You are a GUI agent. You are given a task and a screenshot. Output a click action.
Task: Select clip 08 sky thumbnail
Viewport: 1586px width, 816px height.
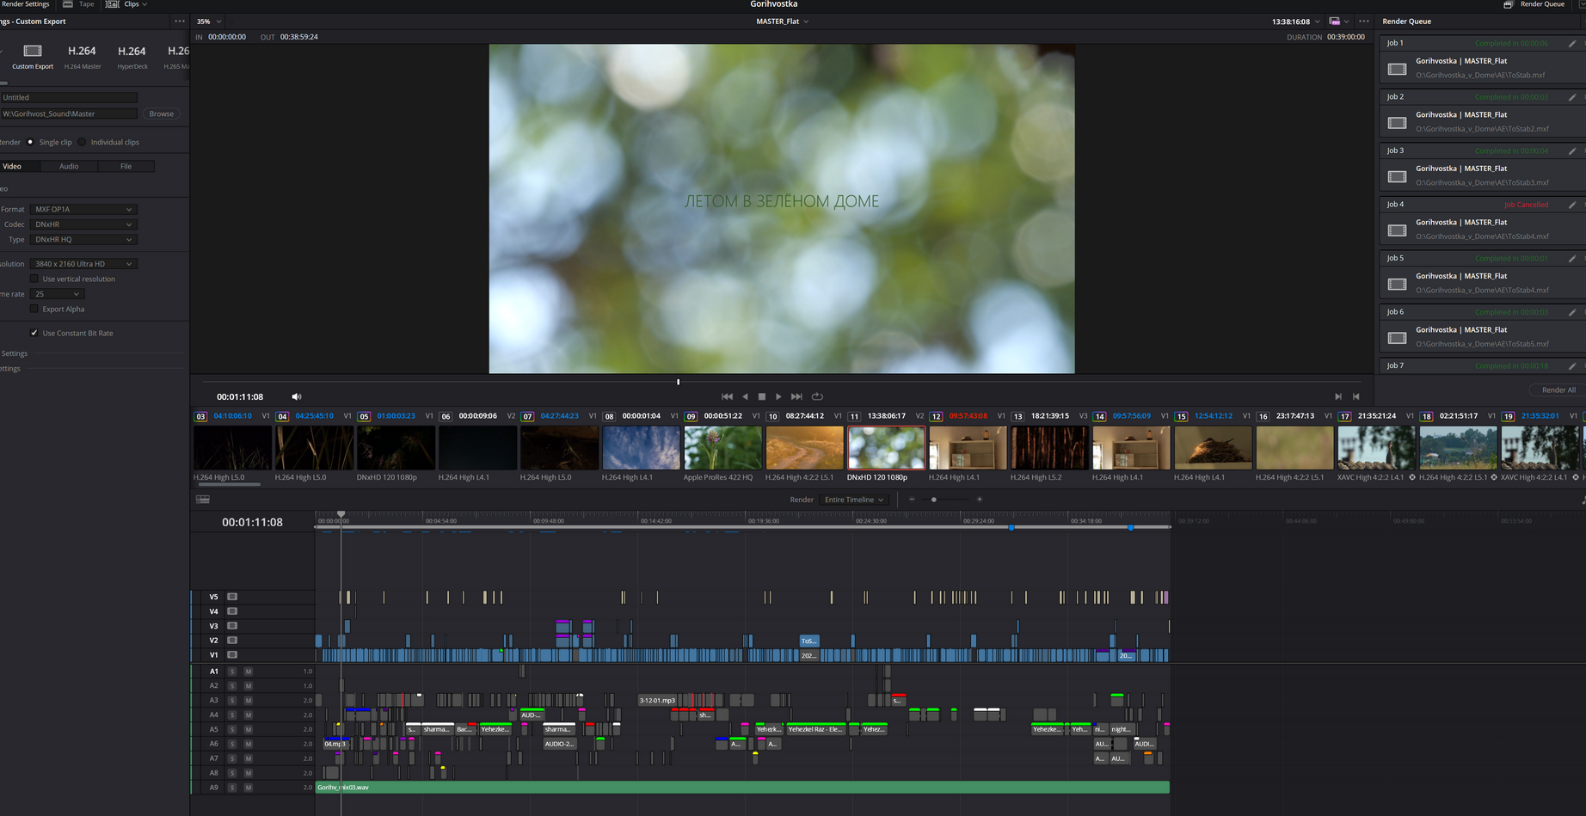pos(641,448)
